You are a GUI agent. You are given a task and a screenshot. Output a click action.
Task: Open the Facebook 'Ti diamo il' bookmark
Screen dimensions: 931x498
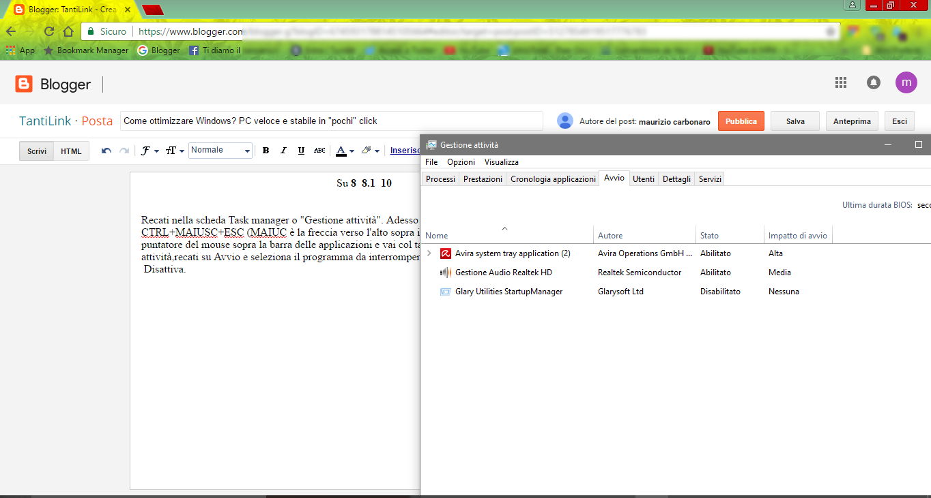click(x=214, y=50)
